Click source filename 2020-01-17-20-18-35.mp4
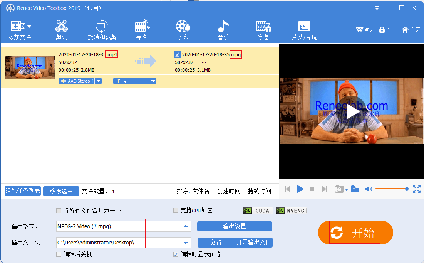The height and width of the screenshot is (263, 424). pyautogui.click(x=88, y=54)
